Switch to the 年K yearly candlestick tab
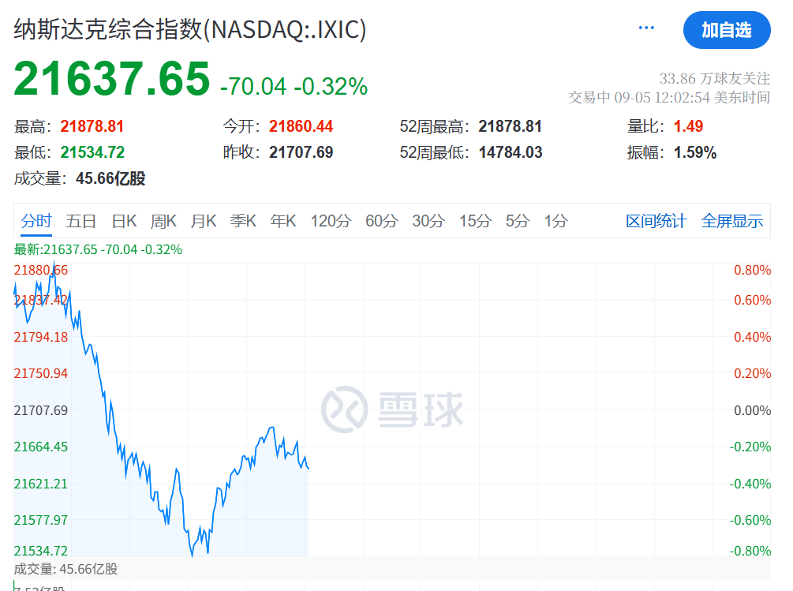The width and height of the screenshot is (793, 591). pyautogui.click(x=282, y=221)
